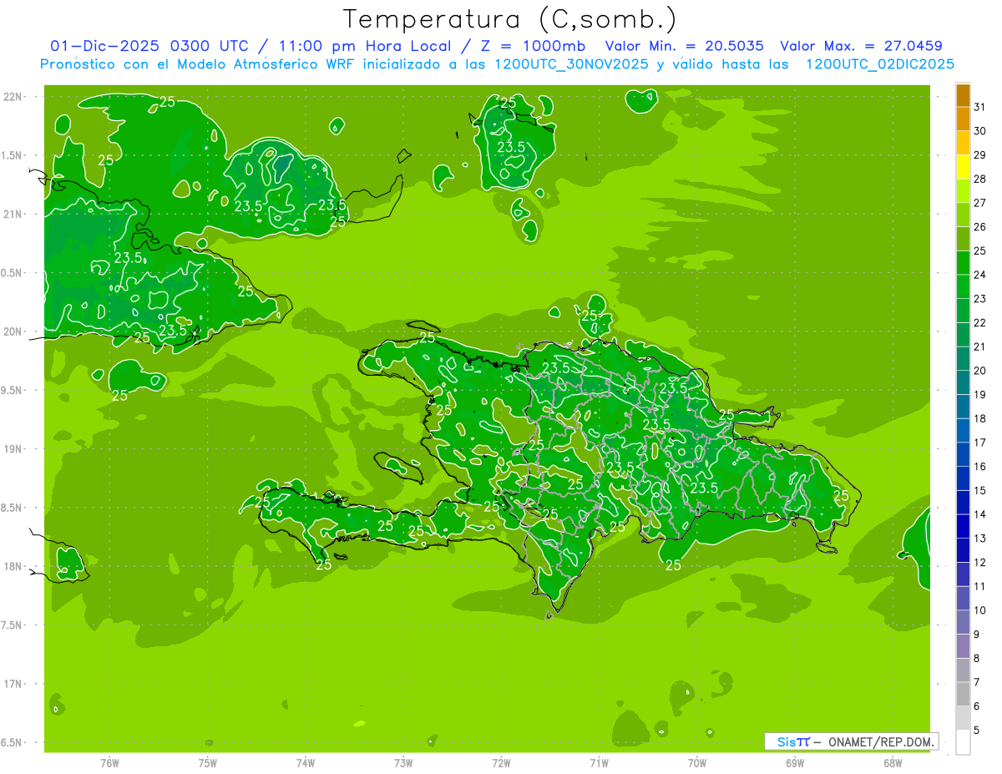This screenshot has width=1002, height=774.
Task: Click the 76W longitude axis label
Action: click(109, 763)
